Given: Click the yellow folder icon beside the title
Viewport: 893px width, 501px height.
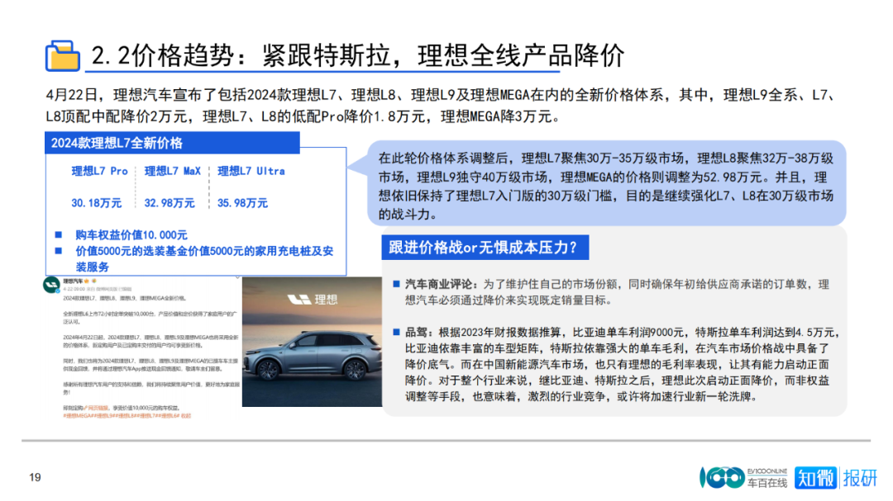Looking at the screenshot, I should pyautogui.click(x=62, y=56).
